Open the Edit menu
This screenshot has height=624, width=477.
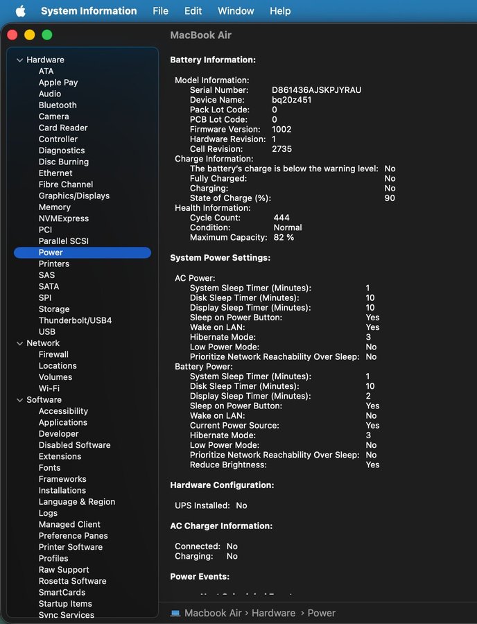[x=193, y=11]
